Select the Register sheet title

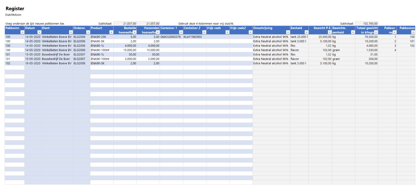[14, 8]
